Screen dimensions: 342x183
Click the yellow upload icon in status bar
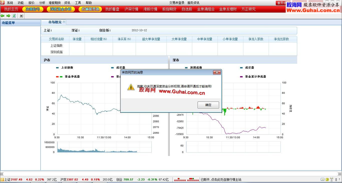tap(327, 179)
